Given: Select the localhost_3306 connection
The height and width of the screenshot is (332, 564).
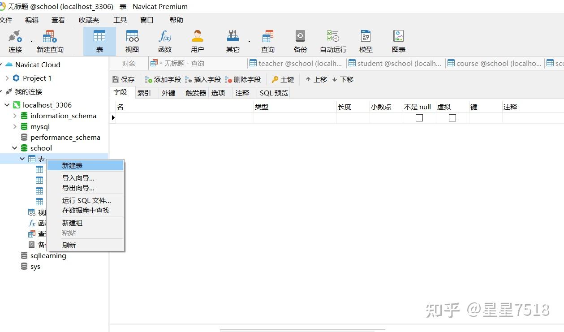Looking at the screenshot, I should [x=47, y=105].
